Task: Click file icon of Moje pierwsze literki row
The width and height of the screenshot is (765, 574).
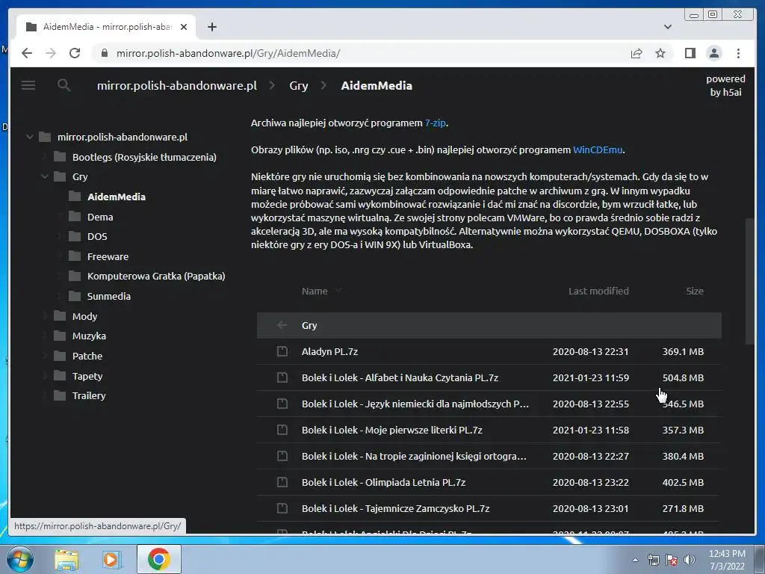Action: tap(282, 430)
